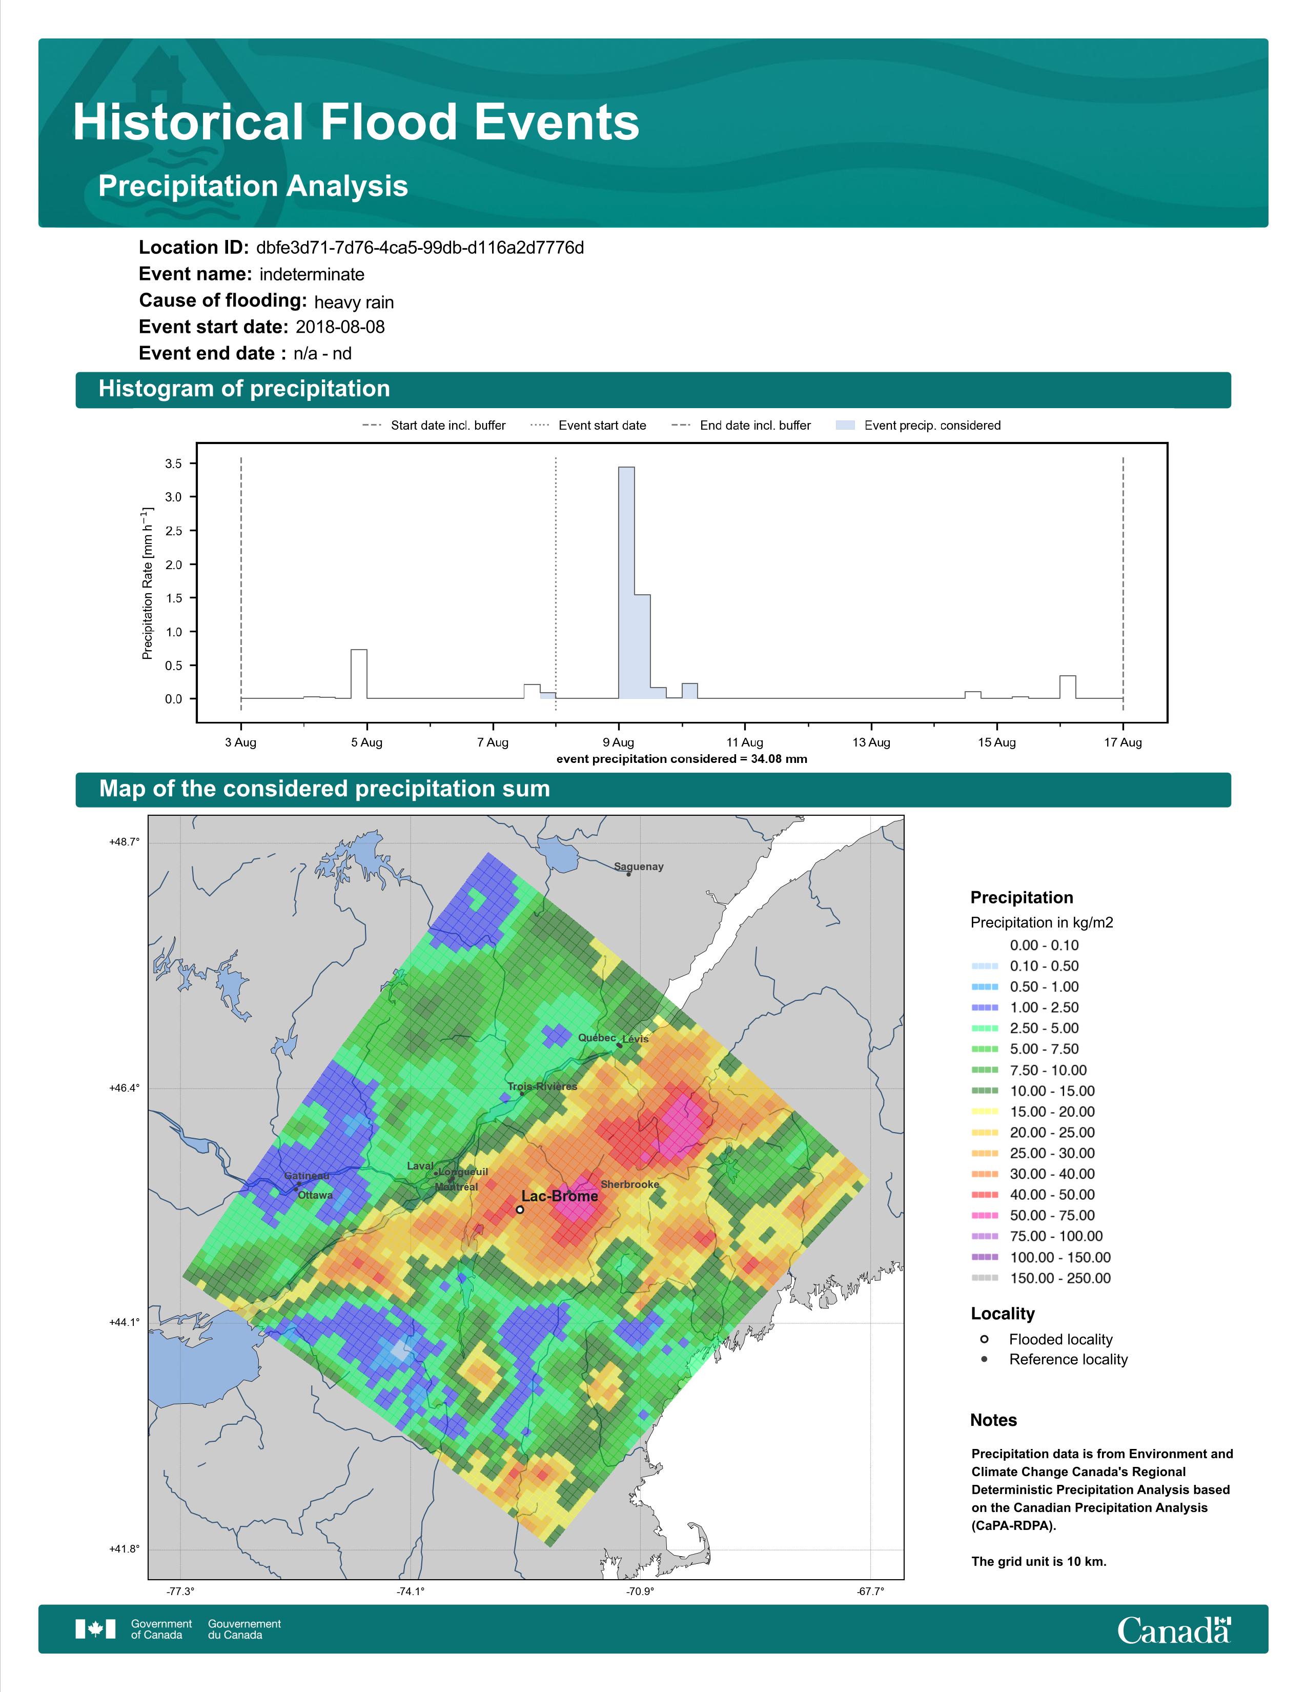Click the Map of considered precipitation sum header
Screen dimensions: 1307x1692
click(324, 789)
